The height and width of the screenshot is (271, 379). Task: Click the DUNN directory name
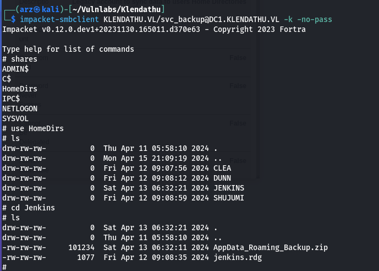click(x=222, y=178)
